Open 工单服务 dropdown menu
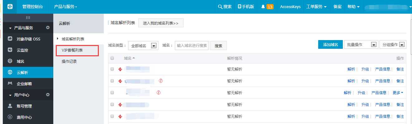This screenshot has width=412, height=124. click(316, 7)
